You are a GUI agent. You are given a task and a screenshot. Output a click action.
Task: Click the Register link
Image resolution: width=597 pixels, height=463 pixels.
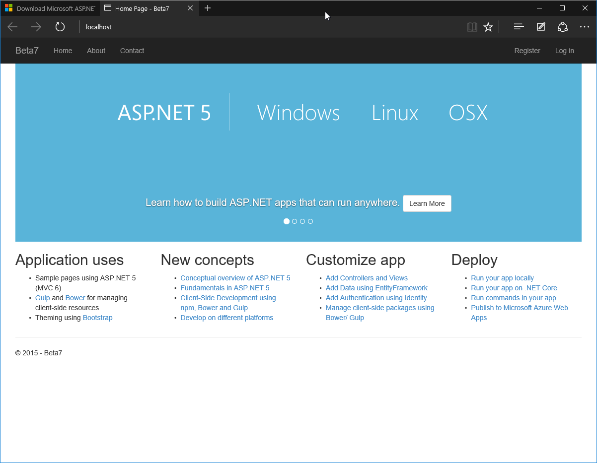point(527,51)
